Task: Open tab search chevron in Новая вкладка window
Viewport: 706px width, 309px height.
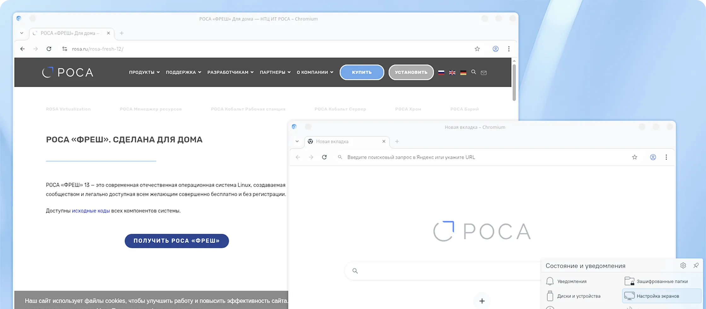Action: 297,141
